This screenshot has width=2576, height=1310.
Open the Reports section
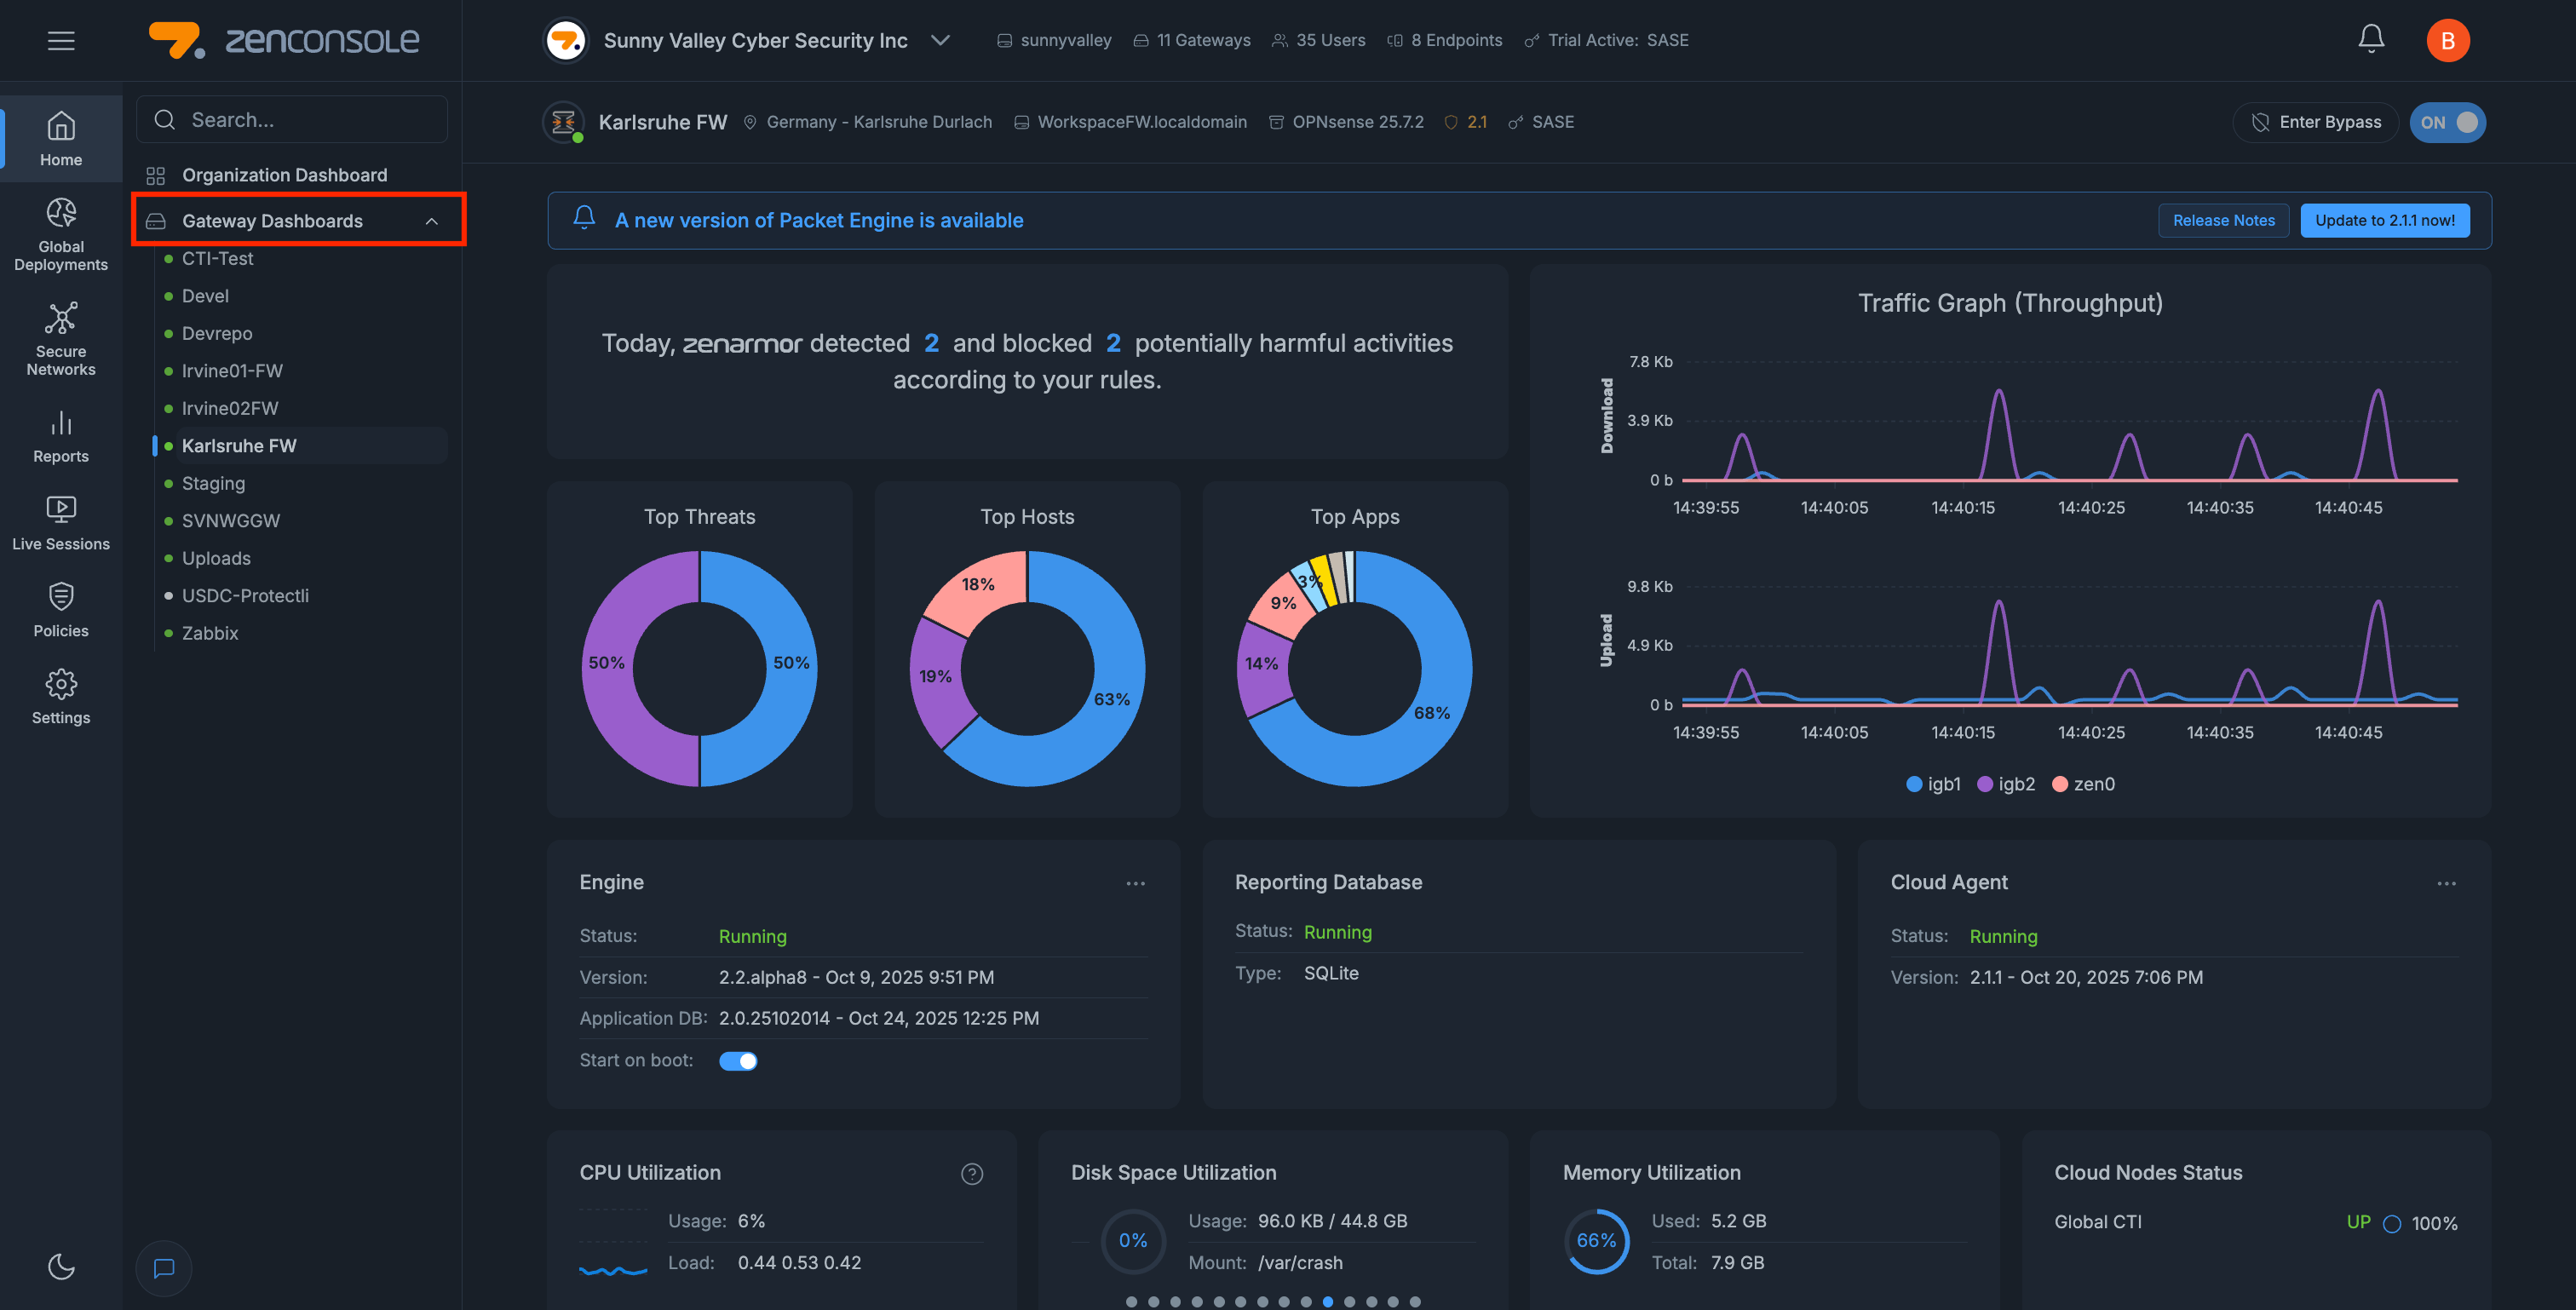(x=60, y=436)
